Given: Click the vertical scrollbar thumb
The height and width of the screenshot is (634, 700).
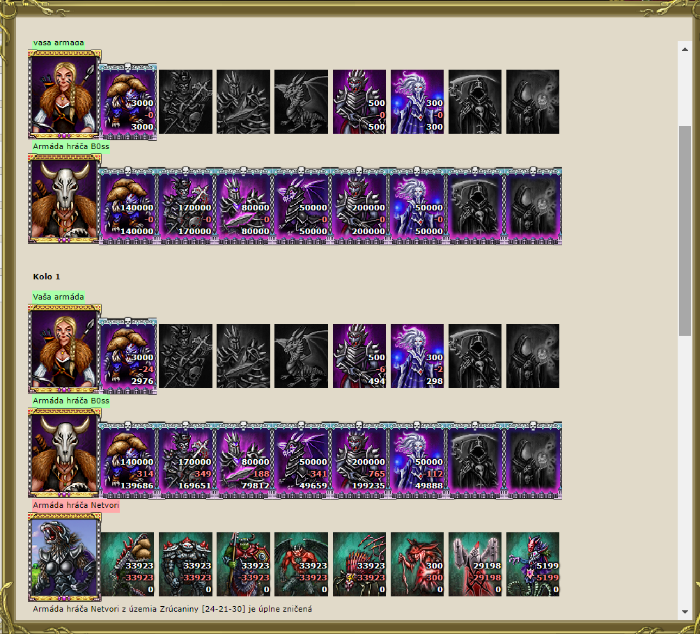Looking at the screenshot, I should click(x=685, y=231).
